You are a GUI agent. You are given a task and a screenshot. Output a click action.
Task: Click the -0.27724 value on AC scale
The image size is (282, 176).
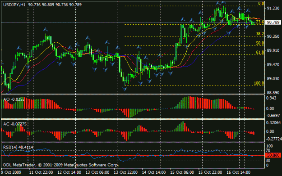tap(274, 139)
